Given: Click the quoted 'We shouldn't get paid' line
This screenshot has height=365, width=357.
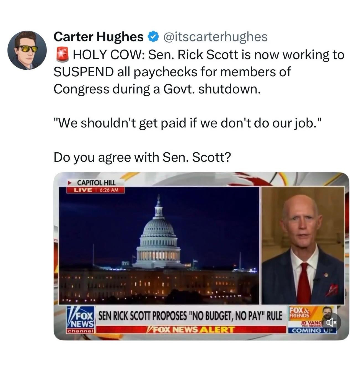Looking at the screenshot, I should 188,123.
